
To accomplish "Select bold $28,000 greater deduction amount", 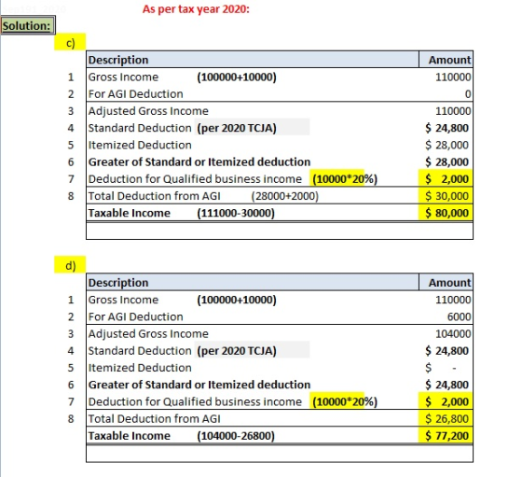I will [446, 162].
